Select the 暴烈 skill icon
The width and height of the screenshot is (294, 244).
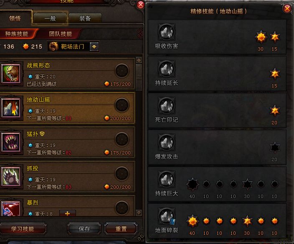[x=11, y=208]
